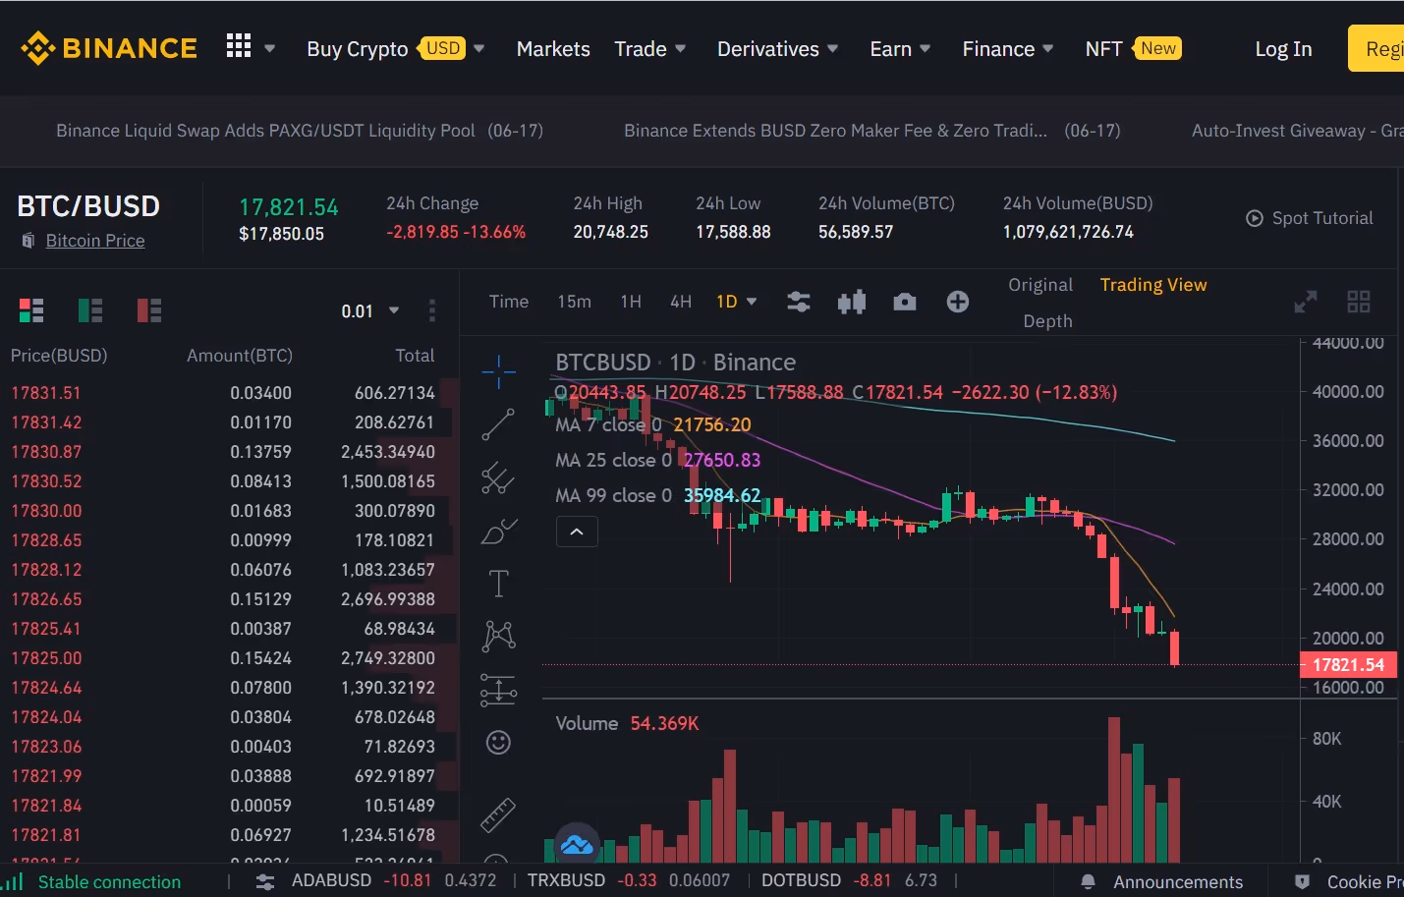
Task: Add comparison with plus circle icon
Action: tap(958, 302)
